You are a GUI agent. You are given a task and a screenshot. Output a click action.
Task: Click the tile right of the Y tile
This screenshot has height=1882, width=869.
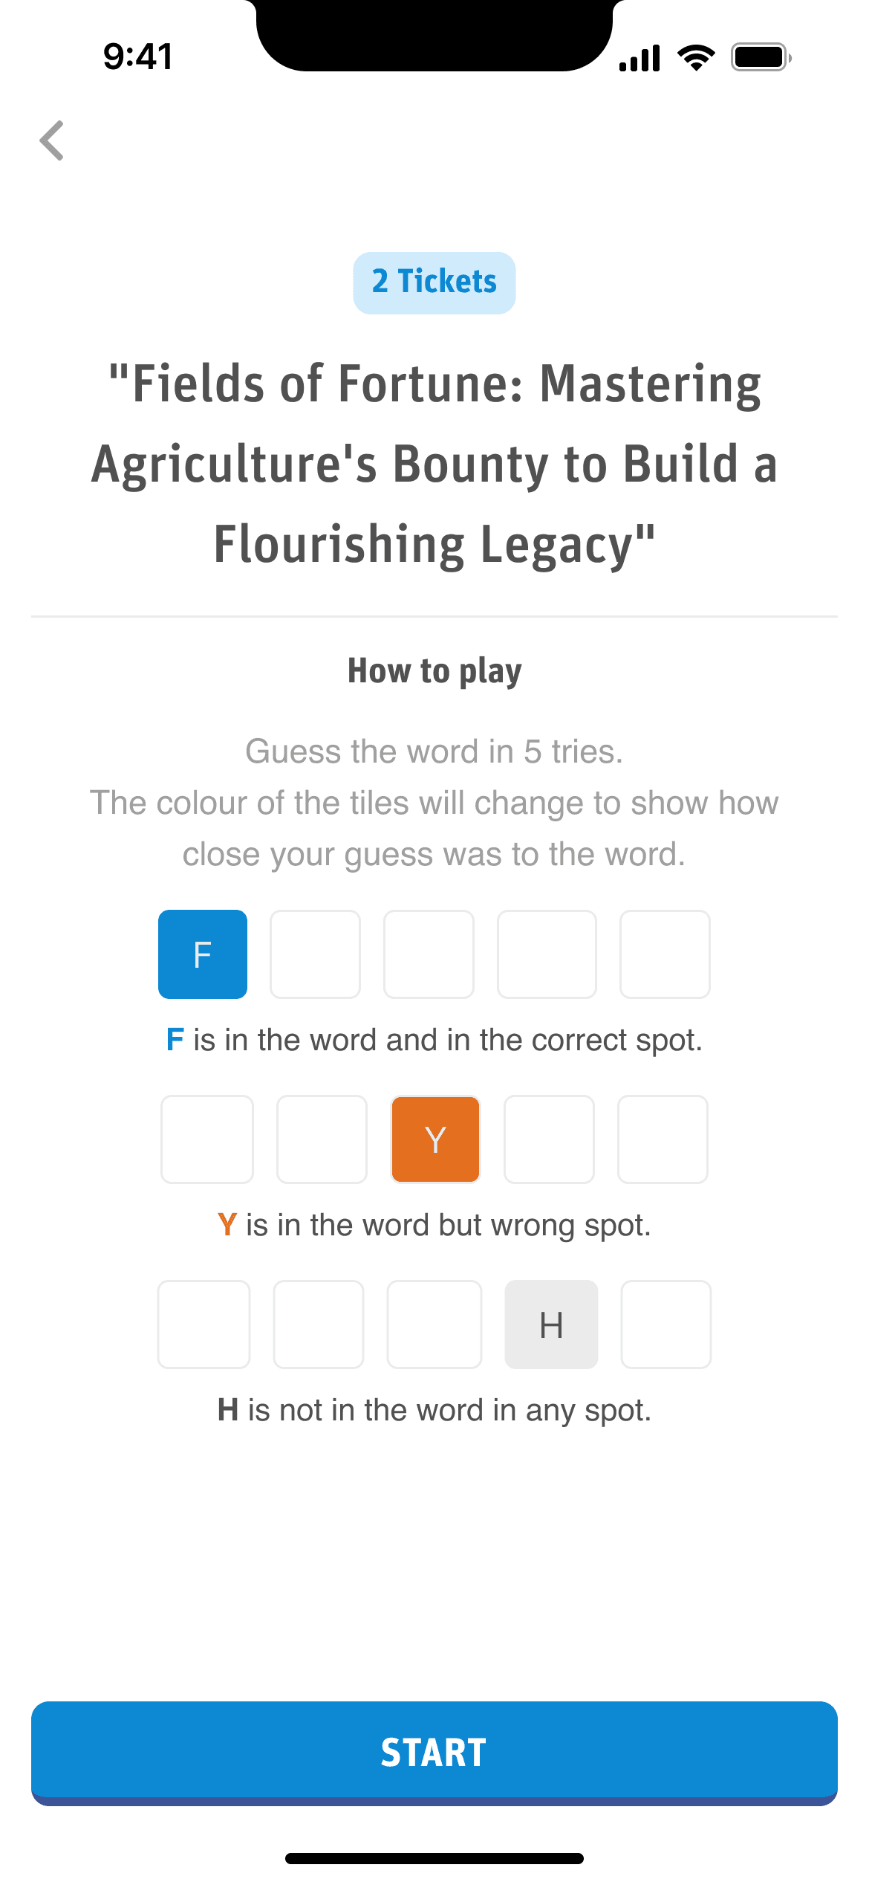(549, 1139)
